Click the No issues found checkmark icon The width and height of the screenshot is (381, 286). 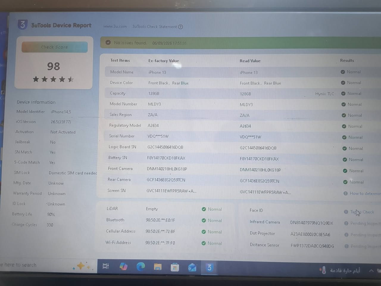tap(108, 43)
